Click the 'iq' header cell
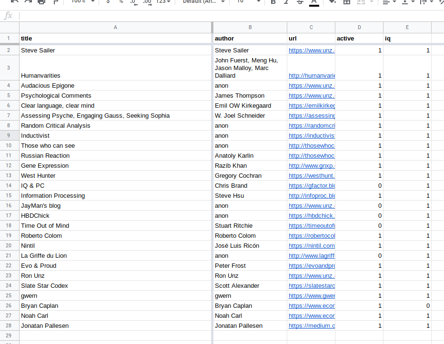Viewport: 444px width, 344px height. tap(407, 38)
